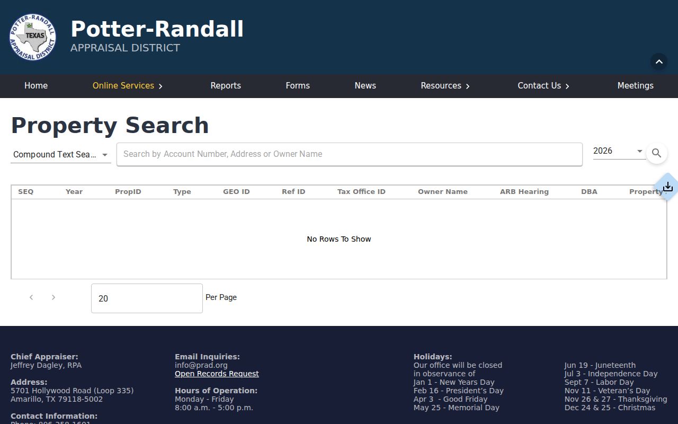Expand the Contact Us menu
Image resolution: width=678 pixels, height=424 pixels.
pos(543,86)
